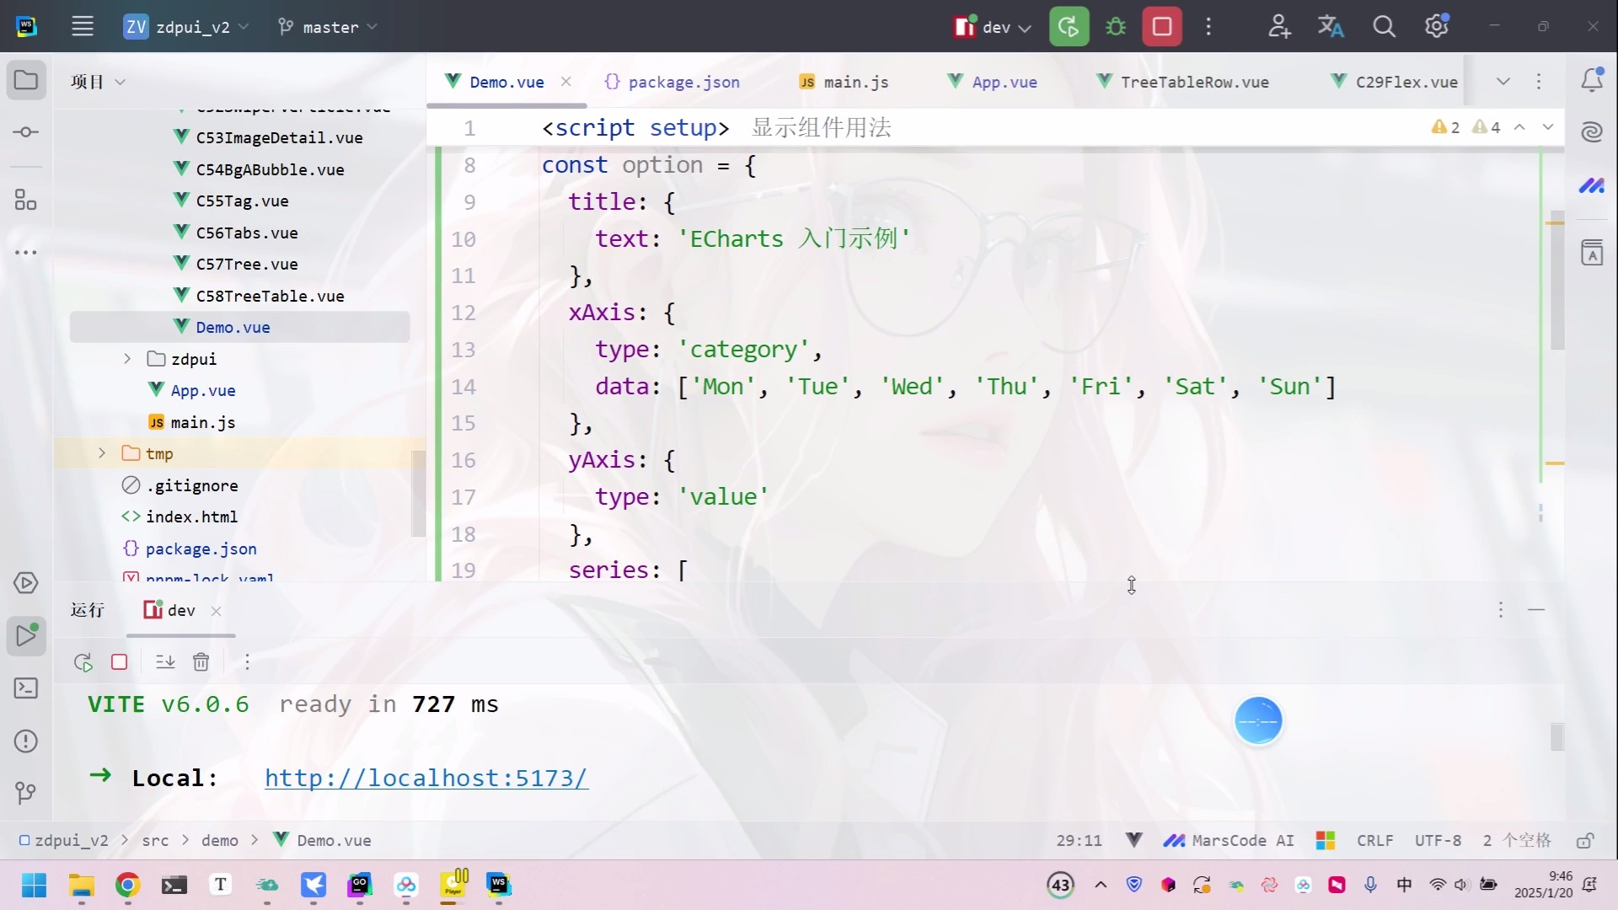Open the master branch dropdown
Viewport: 1618px width, 910px height.
tap(329, 26)
